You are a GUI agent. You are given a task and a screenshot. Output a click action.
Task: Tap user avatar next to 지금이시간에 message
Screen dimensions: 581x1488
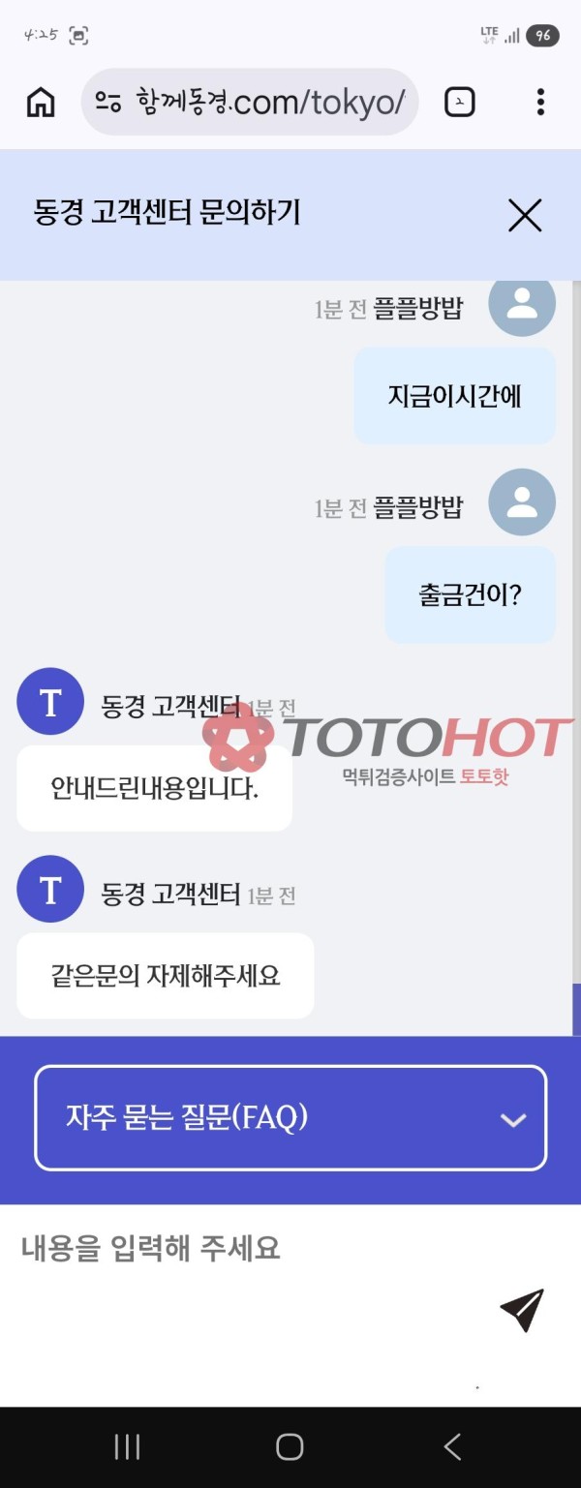point(522,302)
